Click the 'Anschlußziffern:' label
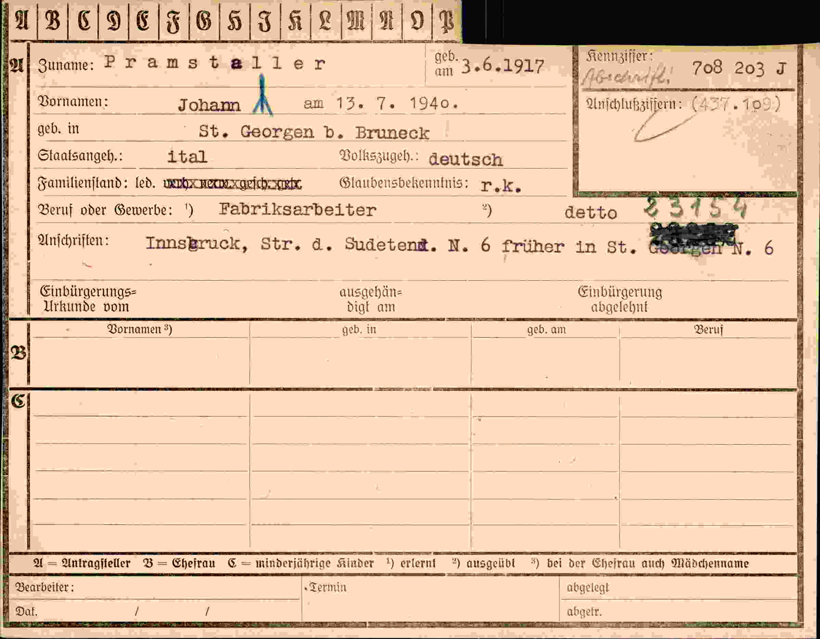Image resolution: width=820 pixels, height=639 pixels. 634,105
